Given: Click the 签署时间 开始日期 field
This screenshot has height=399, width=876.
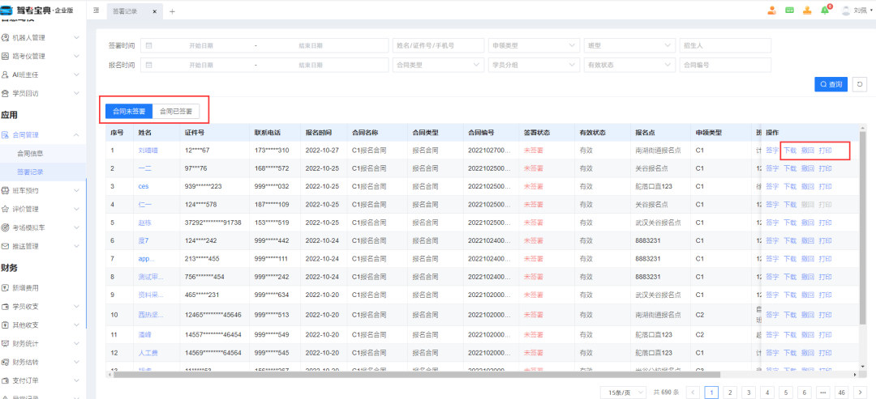Looking at the screenshot, I should pos(201,45).
